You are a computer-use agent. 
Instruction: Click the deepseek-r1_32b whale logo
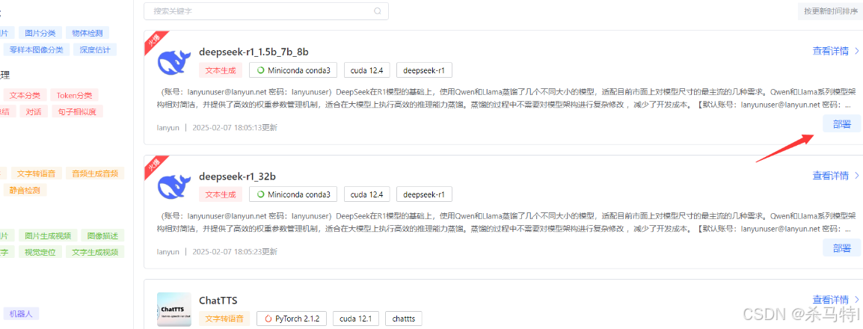[174, 186]
